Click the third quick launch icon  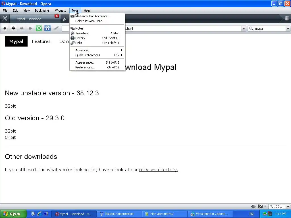click(x=46, y=214)
